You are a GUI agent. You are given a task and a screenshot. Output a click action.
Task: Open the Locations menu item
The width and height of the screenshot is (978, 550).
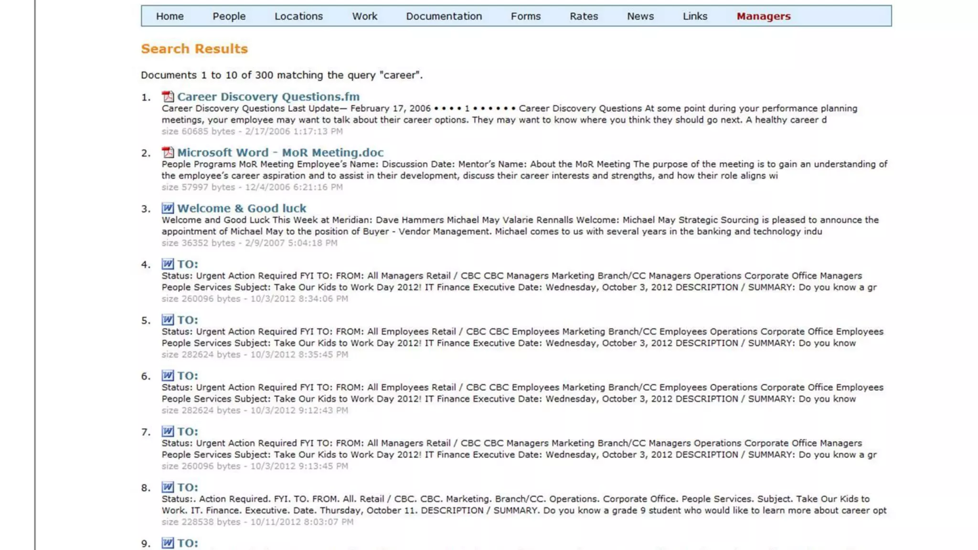(x=298, y=16)
